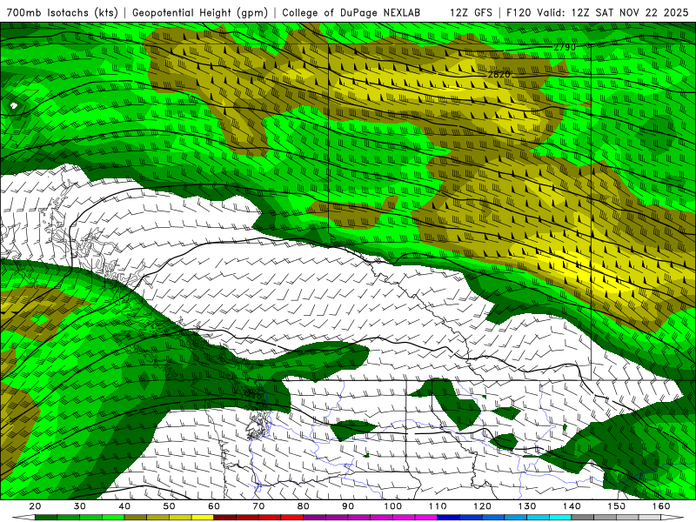Click the 60 kts color bar label
This screenshot has width=696, height=522.
tap(214, 506)
